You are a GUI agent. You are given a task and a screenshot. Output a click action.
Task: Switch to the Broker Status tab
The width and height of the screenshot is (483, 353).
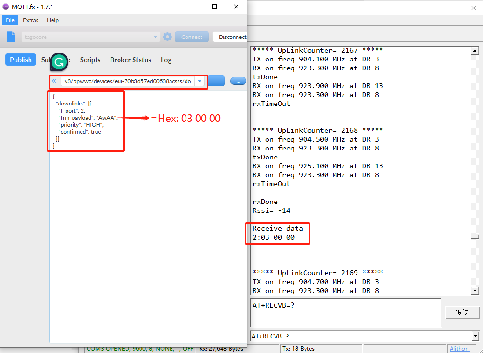click(x=131, y=60)
